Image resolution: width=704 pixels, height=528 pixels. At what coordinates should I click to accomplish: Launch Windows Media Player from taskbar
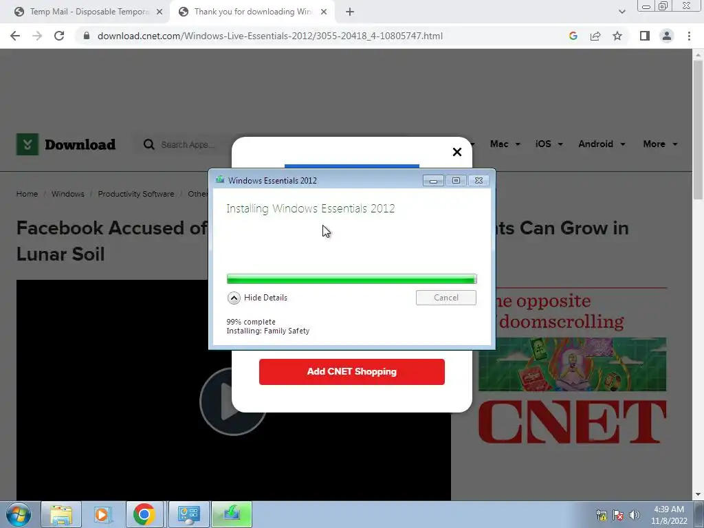tap(102, 514)
